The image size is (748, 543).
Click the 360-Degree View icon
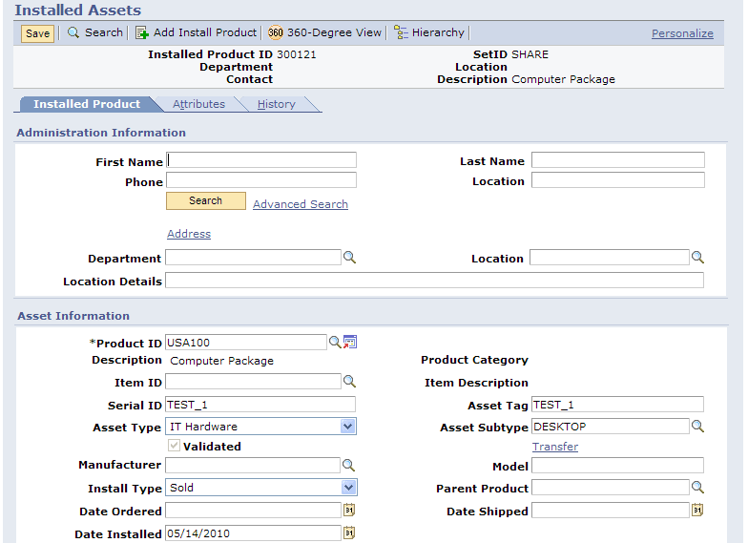(x=275, y=32)
